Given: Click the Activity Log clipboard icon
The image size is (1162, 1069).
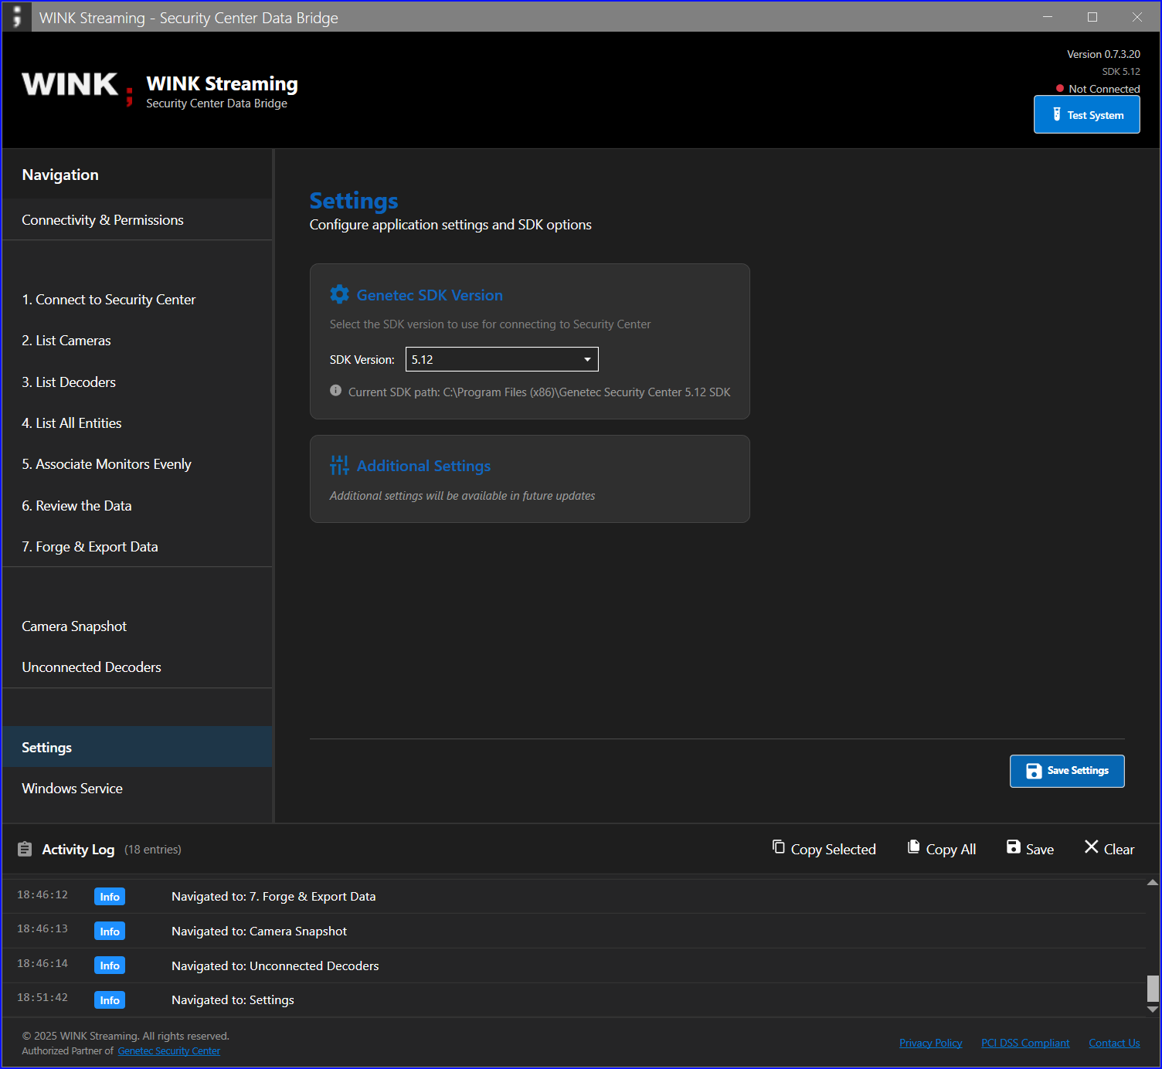Looking at the screenshot, I should pos(25,849).
